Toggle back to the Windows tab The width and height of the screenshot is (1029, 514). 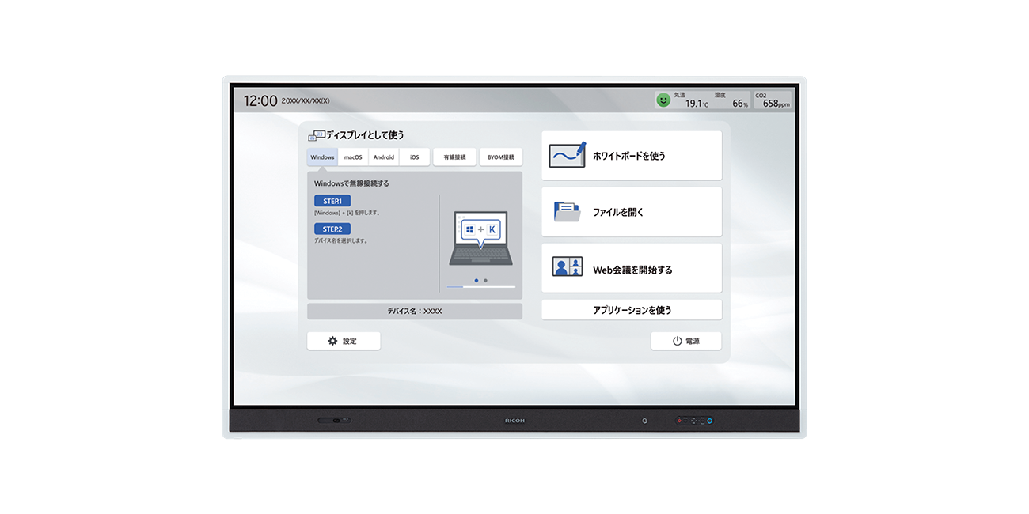(321, 157)
